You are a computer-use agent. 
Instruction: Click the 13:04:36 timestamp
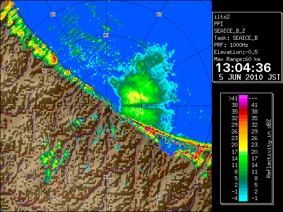[x=243, y=68]
